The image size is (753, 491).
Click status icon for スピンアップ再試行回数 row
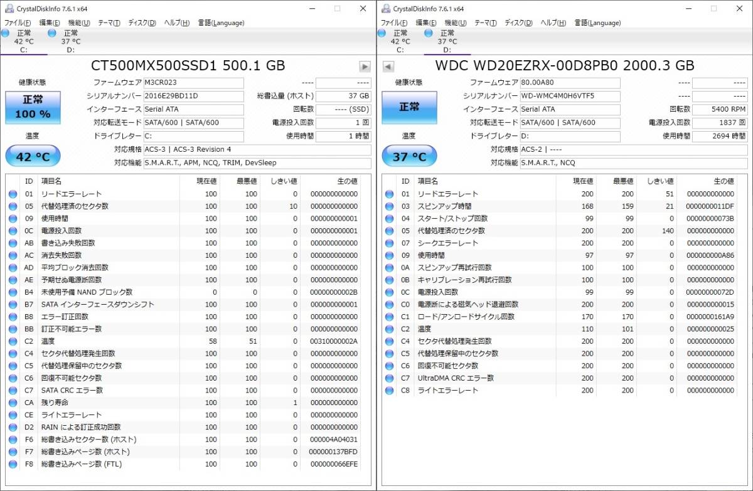pyautogui.click(x=390, y=268)
